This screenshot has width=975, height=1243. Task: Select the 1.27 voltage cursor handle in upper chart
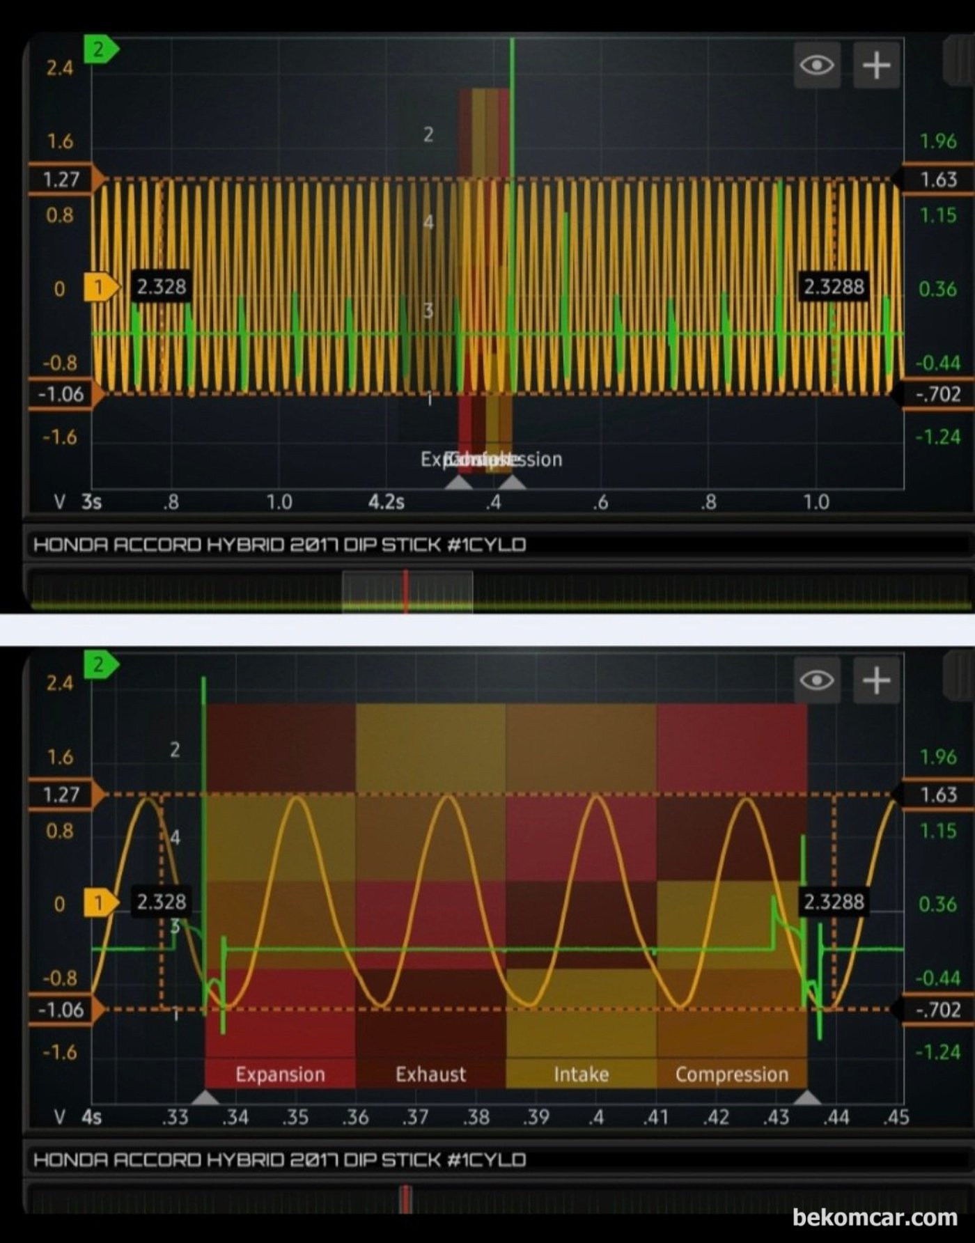pos(63,180)
